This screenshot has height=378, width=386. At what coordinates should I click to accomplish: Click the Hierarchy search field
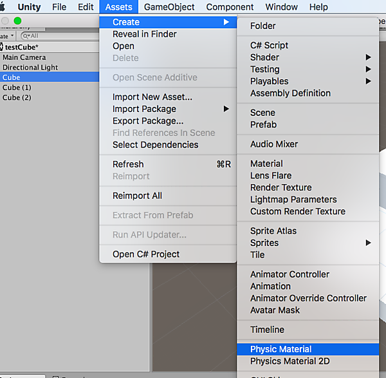point(60,36)
